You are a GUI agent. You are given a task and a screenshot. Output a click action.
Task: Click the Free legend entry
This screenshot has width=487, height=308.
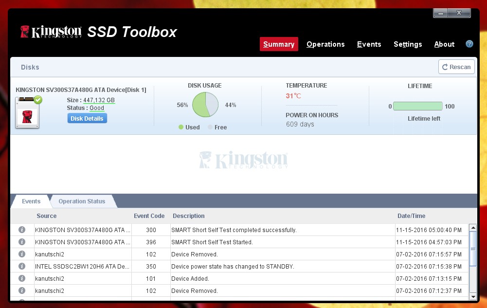217,127
